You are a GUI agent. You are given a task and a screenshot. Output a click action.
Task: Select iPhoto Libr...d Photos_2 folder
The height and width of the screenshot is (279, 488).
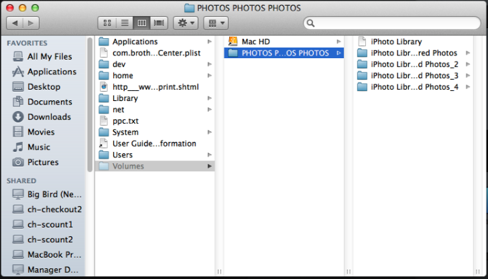point(414,64)
